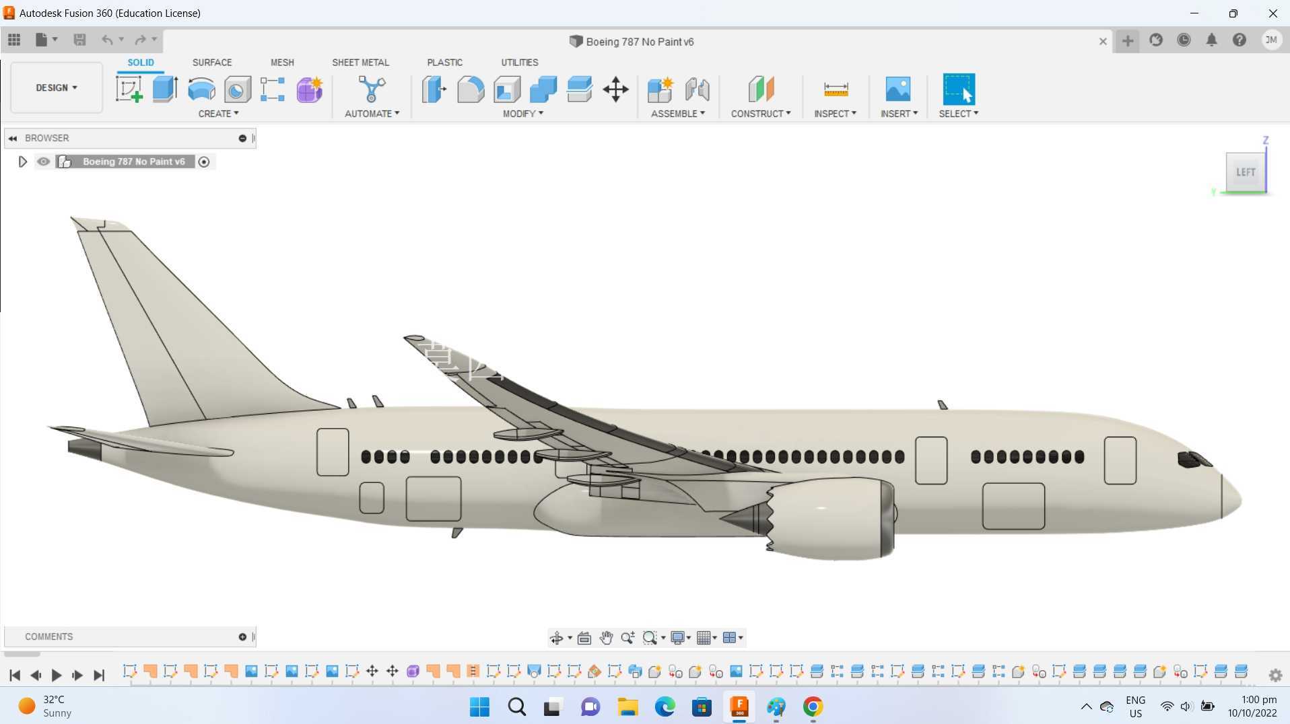Launch the Automated Modeling tool
Viewport: 1290px width, 724px height.
(x=372, y=89)
